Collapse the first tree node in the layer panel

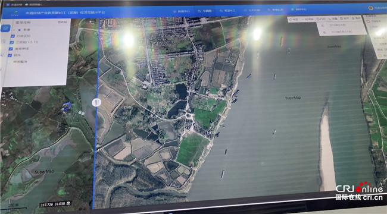coord(14,30)
